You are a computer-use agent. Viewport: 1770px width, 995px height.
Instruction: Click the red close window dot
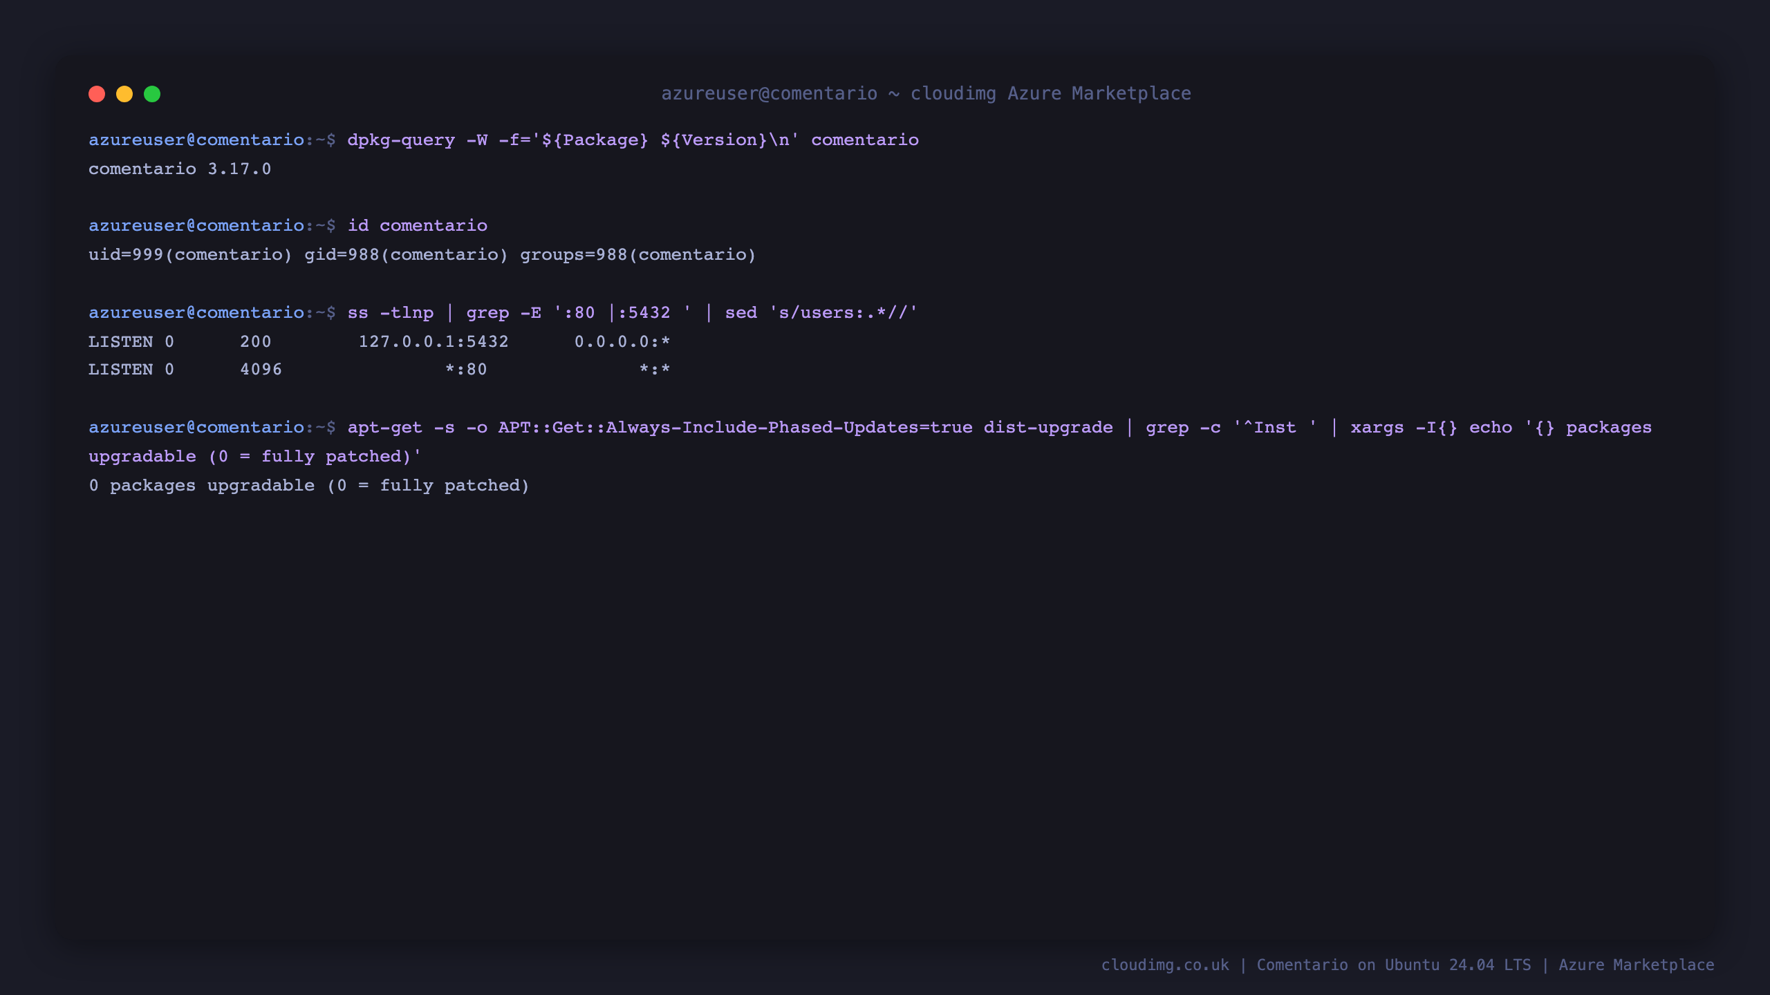[x=97, y=94]
